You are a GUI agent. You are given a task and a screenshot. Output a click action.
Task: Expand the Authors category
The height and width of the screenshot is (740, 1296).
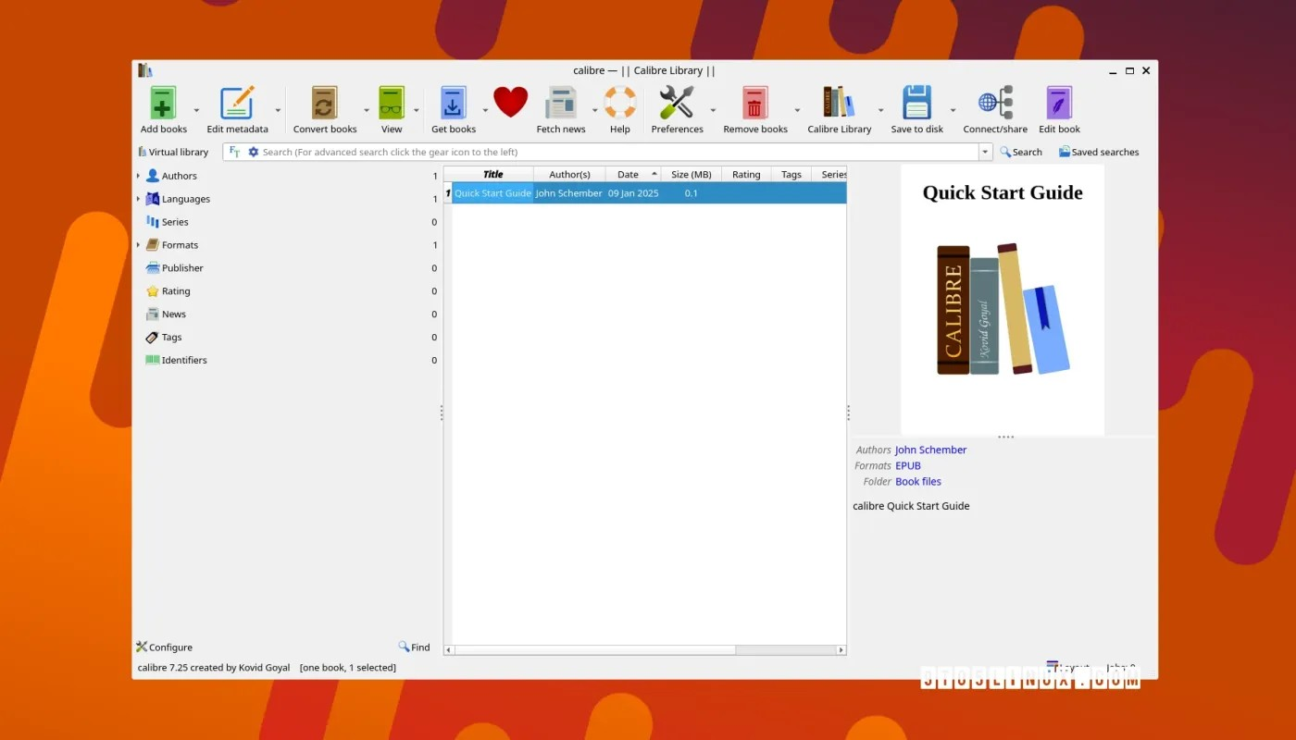pos(139,176)
